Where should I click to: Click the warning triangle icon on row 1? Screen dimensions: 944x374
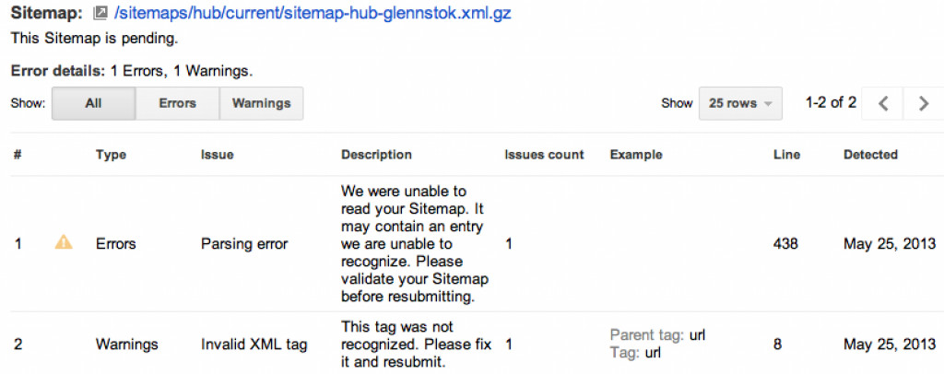tap(64, 242)
